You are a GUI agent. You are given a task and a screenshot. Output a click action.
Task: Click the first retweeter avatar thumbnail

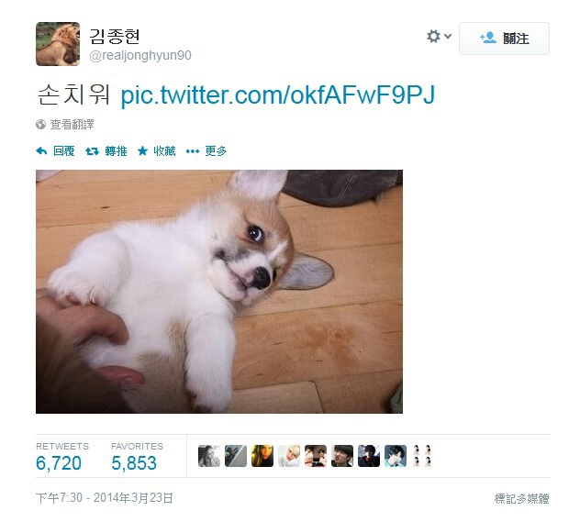[x=209, y=456]
